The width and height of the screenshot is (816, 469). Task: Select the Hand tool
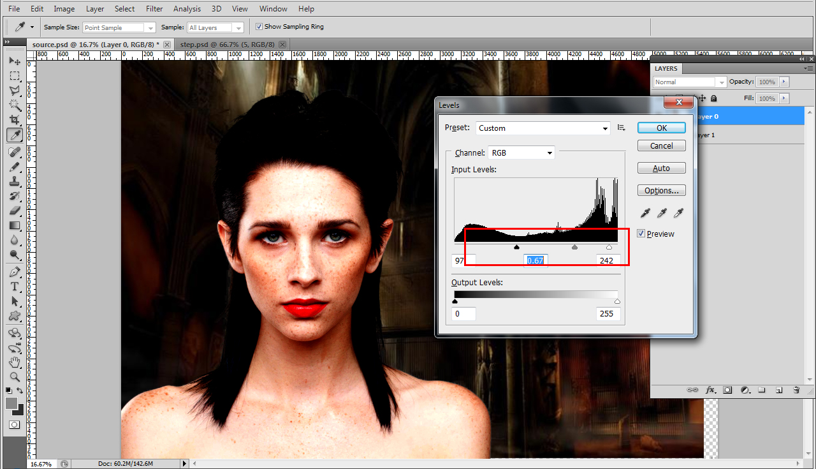pyautogui.click(x=15, y=362)
